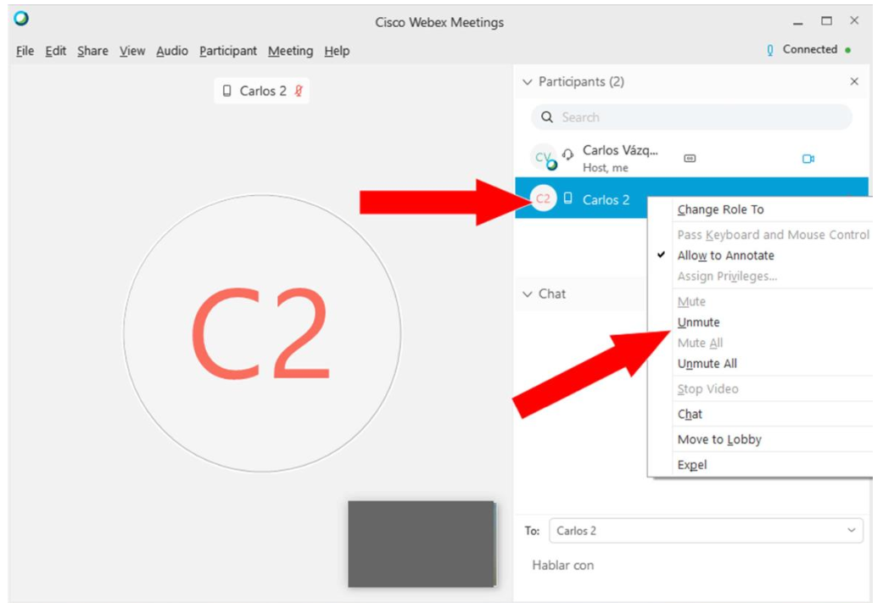
Task: Click the closed-caption icon next to host name
Action: pyautogui.click(x=690, y=159)
